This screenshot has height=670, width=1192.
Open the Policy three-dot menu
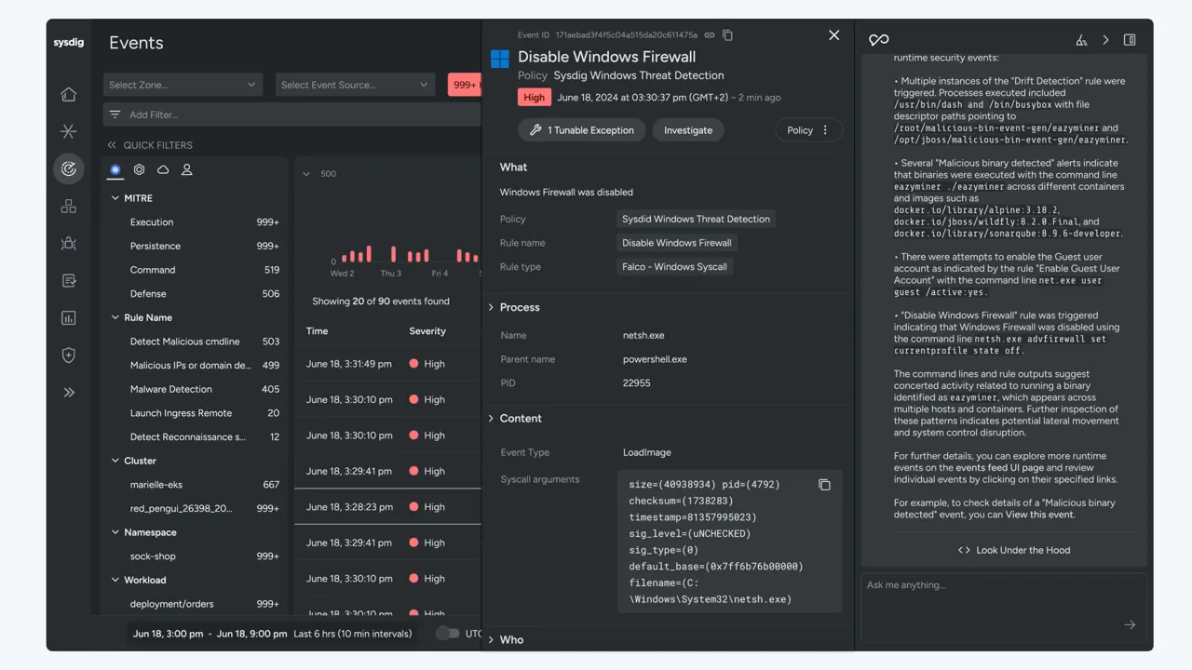pyautogui.click(x=825, y=130)
